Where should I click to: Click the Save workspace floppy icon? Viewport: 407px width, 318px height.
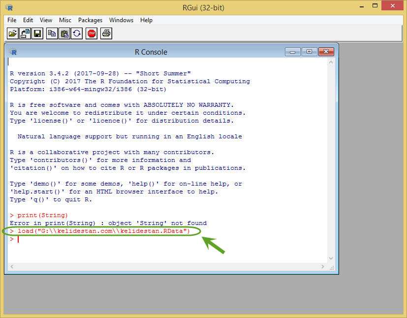37,33
